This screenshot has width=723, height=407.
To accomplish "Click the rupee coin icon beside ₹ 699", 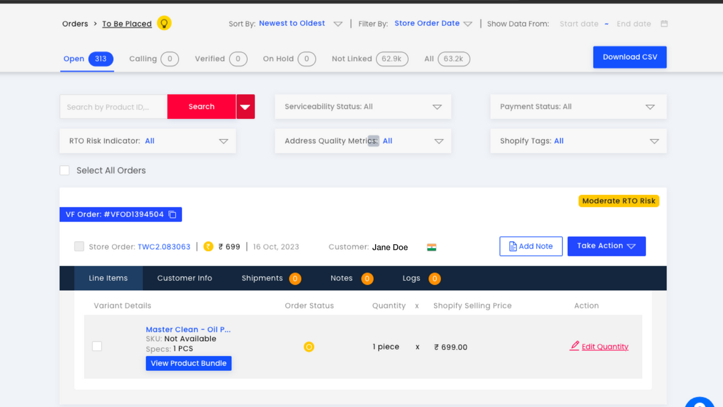I will (x=208, y=246).
